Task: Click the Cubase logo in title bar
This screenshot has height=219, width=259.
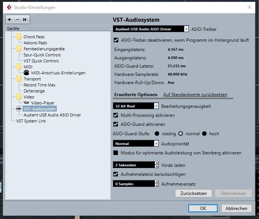Action: coord(9,7)
